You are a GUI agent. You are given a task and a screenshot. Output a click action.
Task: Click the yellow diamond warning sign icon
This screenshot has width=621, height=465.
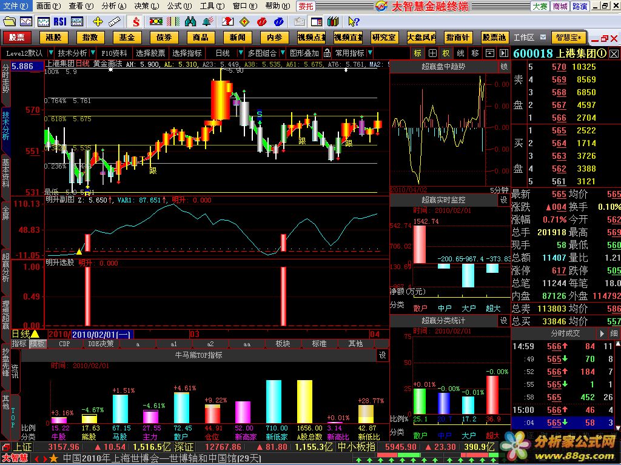[245, 21]
